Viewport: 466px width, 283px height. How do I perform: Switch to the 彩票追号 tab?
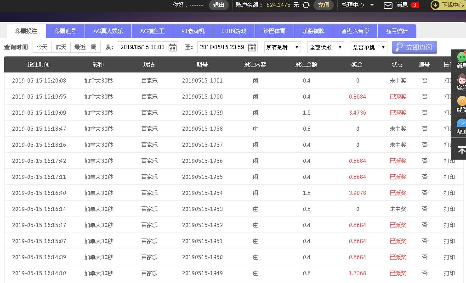click(65, 31)
